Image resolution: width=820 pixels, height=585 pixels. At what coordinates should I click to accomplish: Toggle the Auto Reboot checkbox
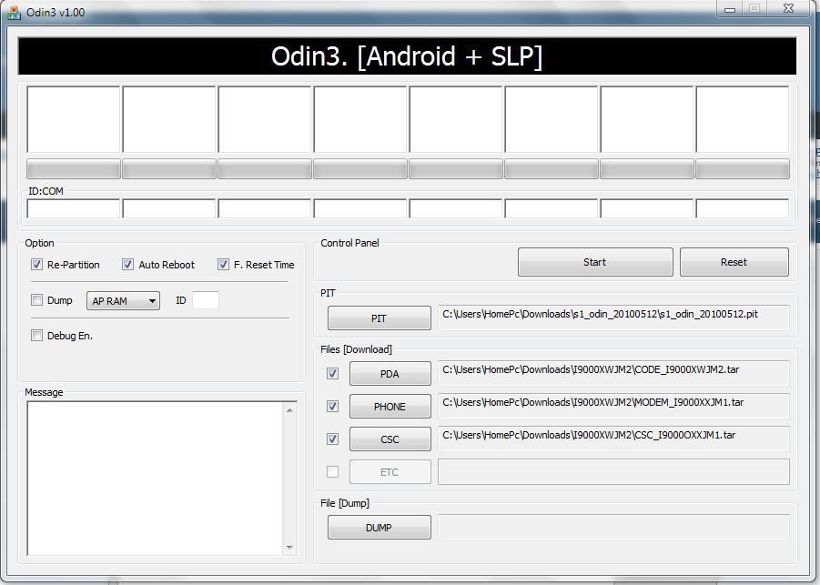127,265
